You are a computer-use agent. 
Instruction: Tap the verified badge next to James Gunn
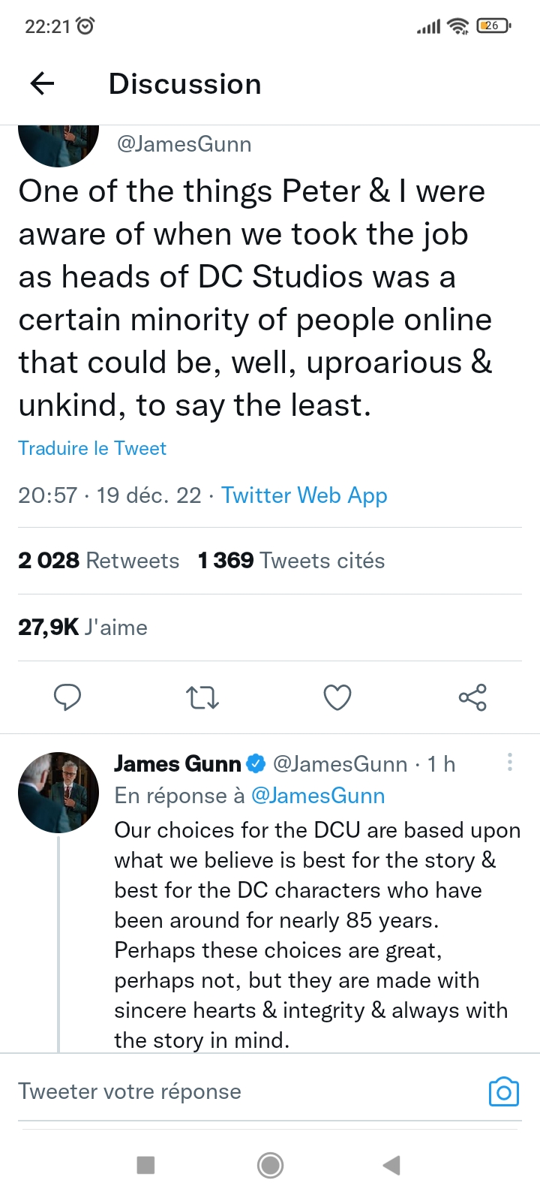[256, 764]
